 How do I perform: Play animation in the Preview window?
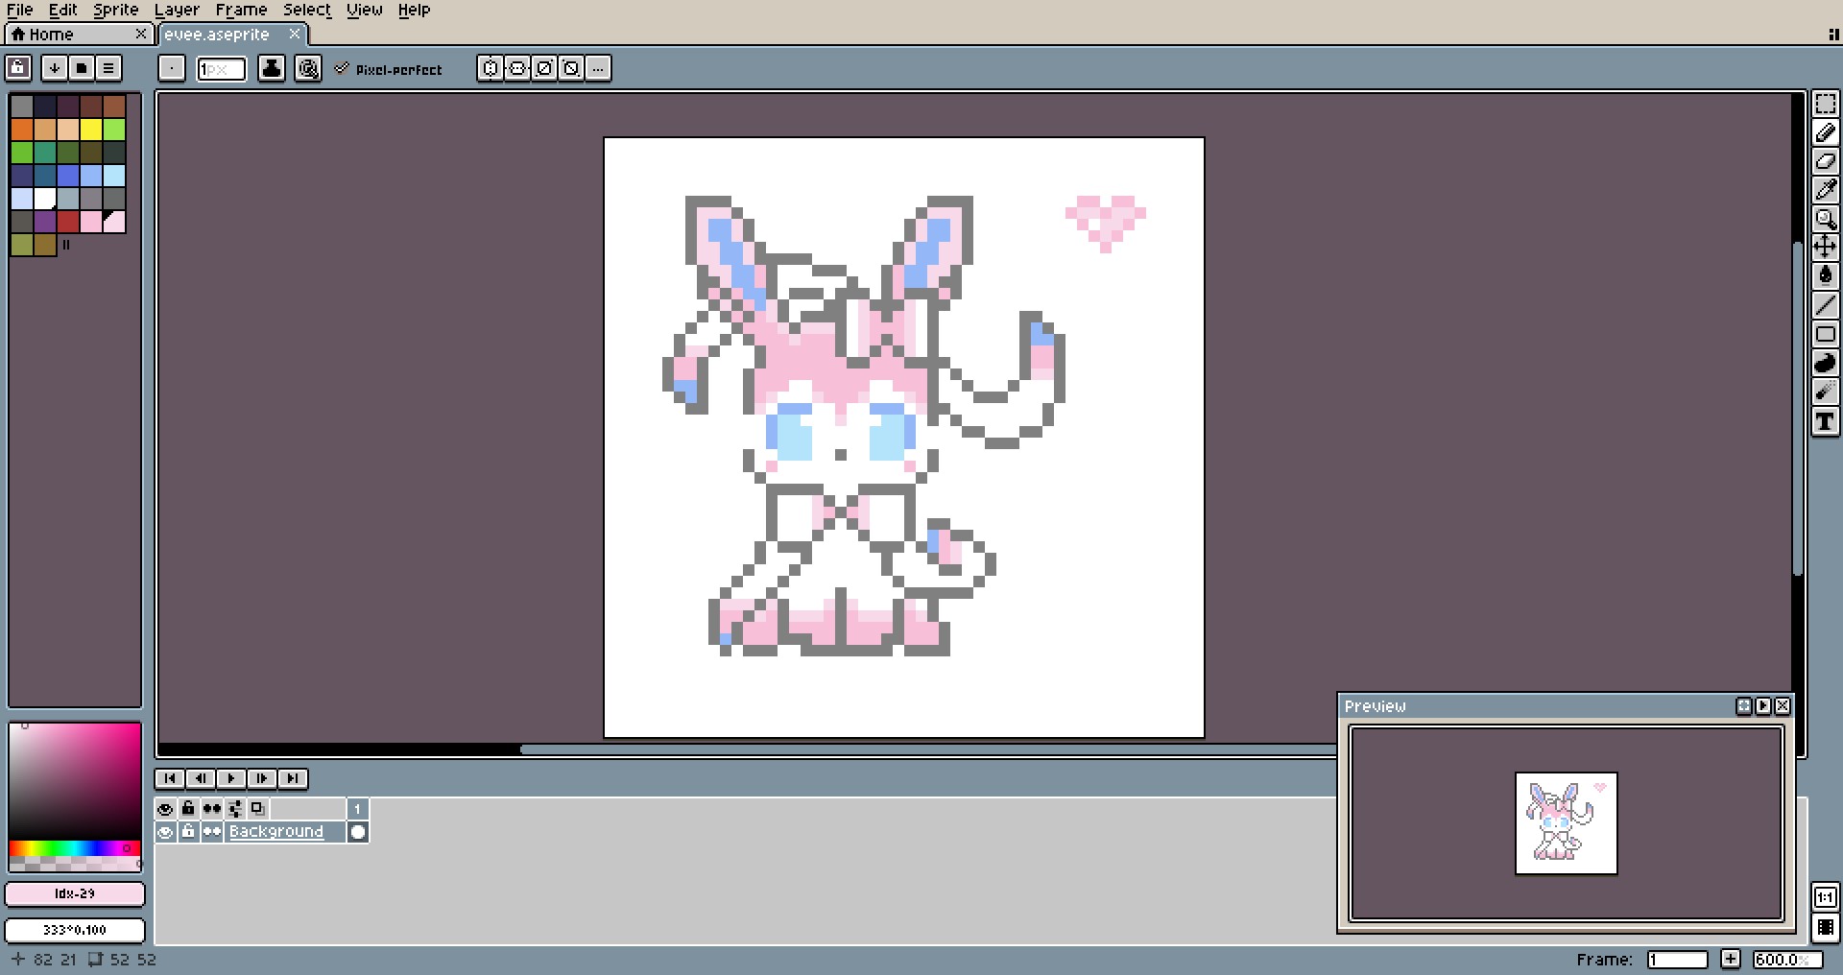(x=1763, y=706)
